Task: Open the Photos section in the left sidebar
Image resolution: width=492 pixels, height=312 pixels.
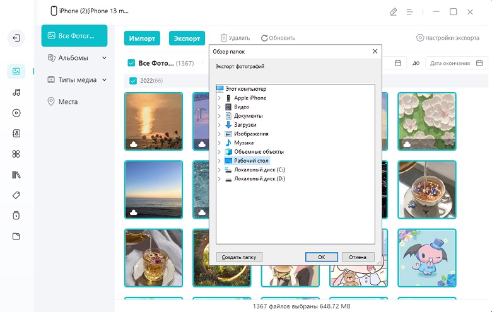Action: click(x=16, y=71)
